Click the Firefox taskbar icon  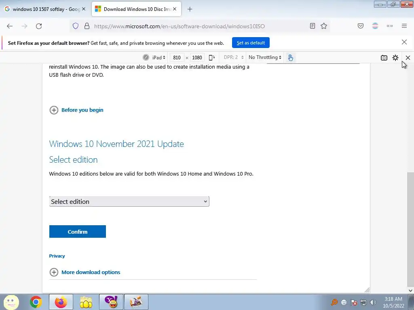61,302
